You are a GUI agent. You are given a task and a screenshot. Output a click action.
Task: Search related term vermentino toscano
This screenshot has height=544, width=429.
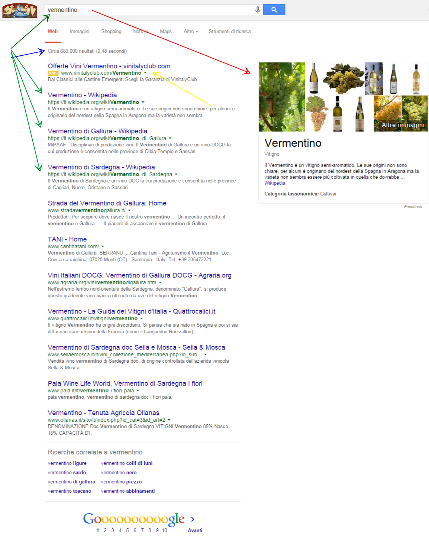70,491
